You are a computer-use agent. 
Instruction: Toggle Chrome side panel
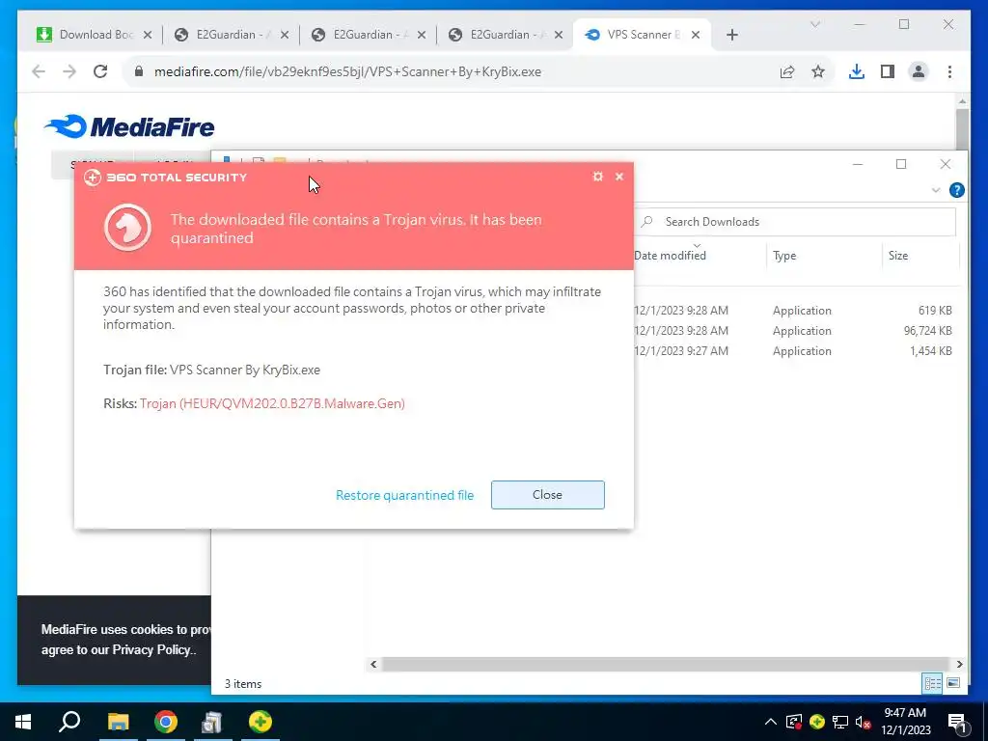tap(888, 71)
